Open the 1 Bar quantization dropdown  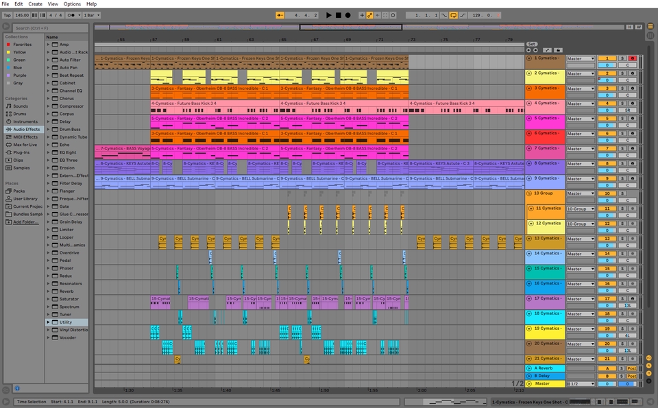click(91, 15)
